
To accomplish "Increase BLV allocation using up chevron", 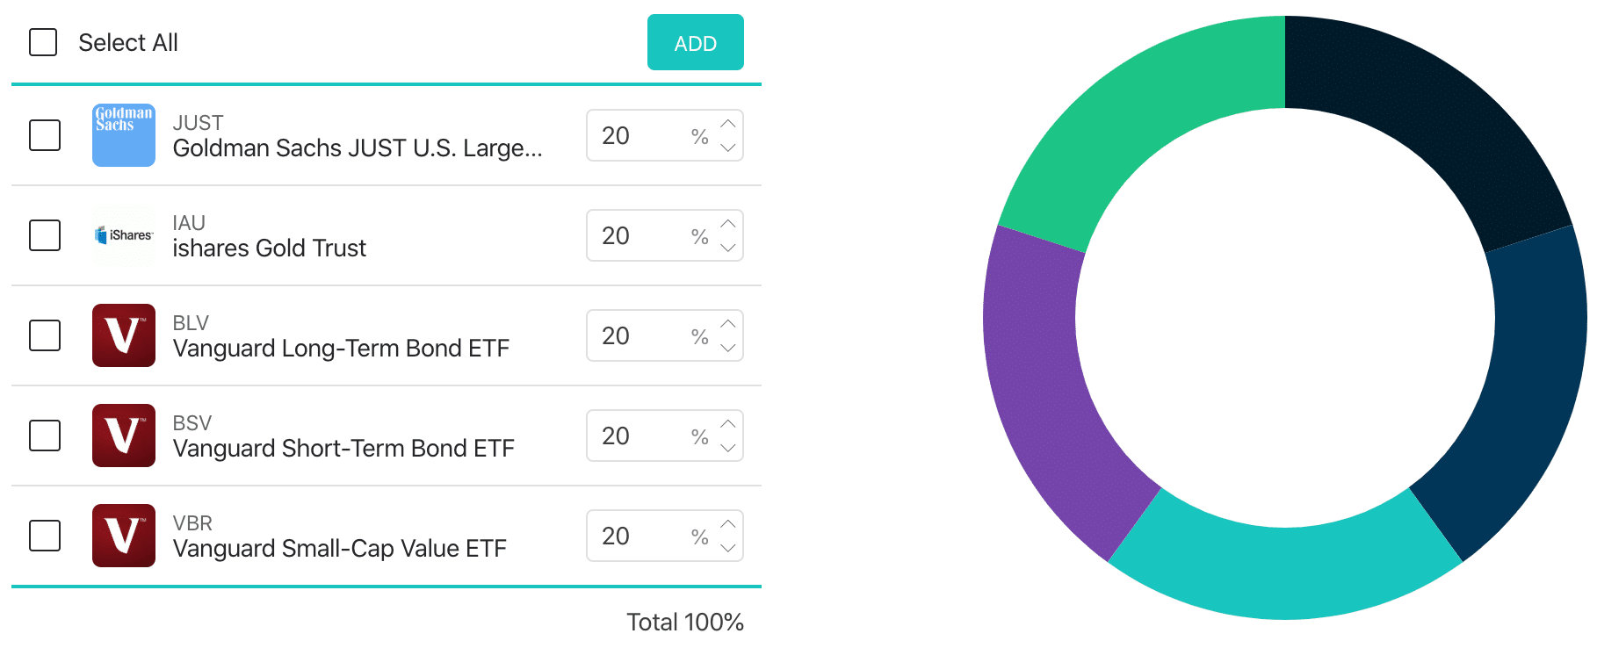I will click(x=728, y=324).
